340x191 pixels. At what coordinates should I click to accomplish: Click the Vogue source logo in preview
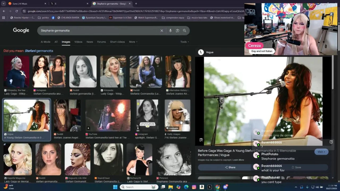201,52
